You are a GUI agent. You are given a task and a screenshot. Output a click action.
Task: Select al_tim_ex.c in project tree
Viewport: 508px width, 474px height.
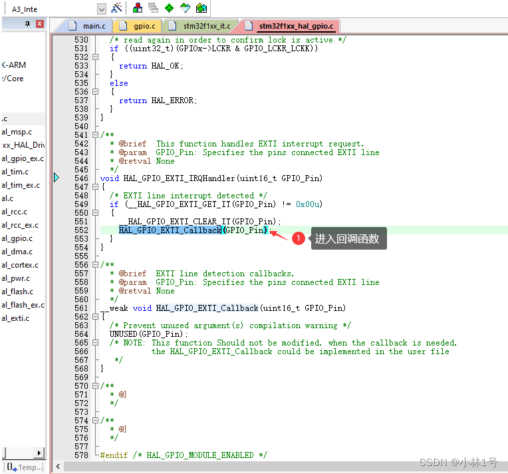coord(21,185)
